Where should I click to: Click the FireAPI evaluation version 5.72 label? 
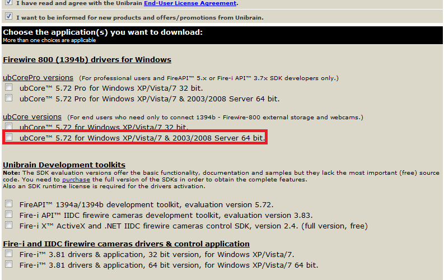[146, 205]
